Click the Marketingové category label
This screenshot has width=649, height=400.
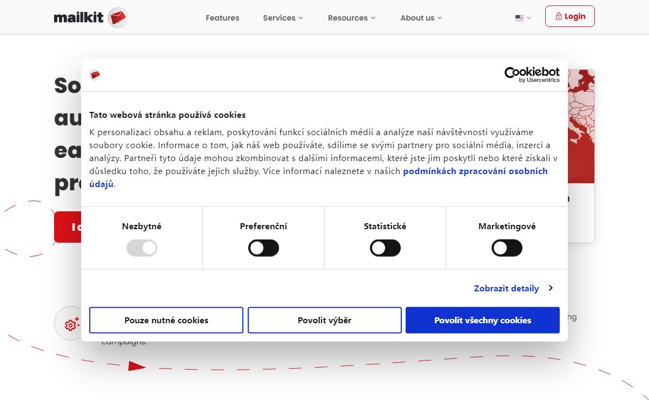click(507, 226)
